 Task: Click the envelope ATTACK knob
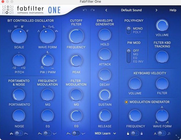105,54
